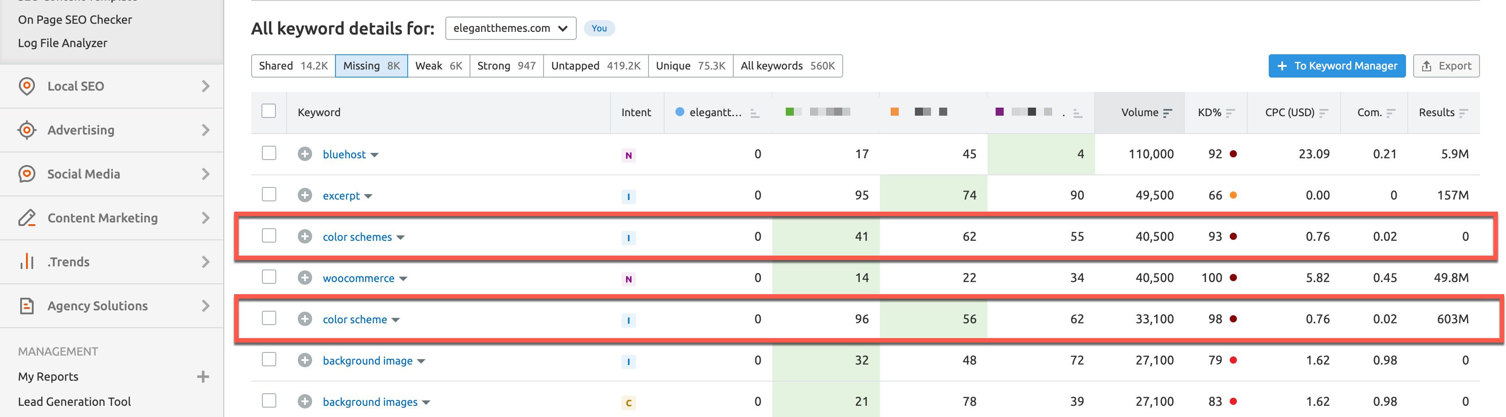The width and height of the screenshot is (1506, 417).
Task: Toggle the select-all keywords checkbox
Action: pyautogui.click(x=269, y=111)
